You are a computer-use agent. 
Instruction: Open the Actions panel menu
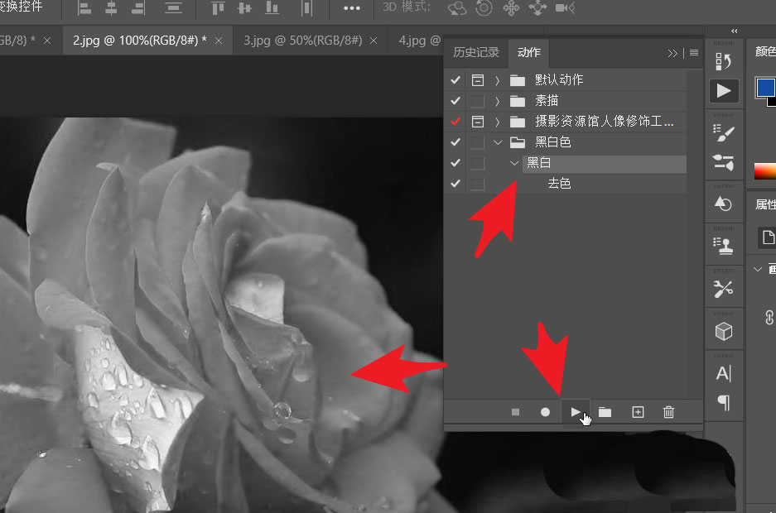coord(693,52)
